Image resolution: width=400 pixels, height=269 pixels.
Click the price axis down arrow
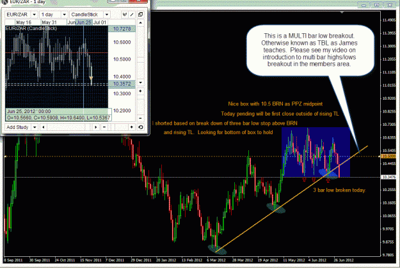[141, 82]
